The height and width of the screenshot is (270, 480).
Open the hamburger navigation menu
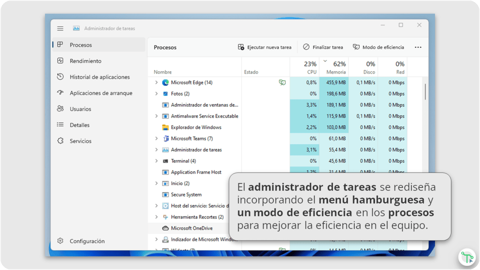pyautogui.click(x=60, y=29)
